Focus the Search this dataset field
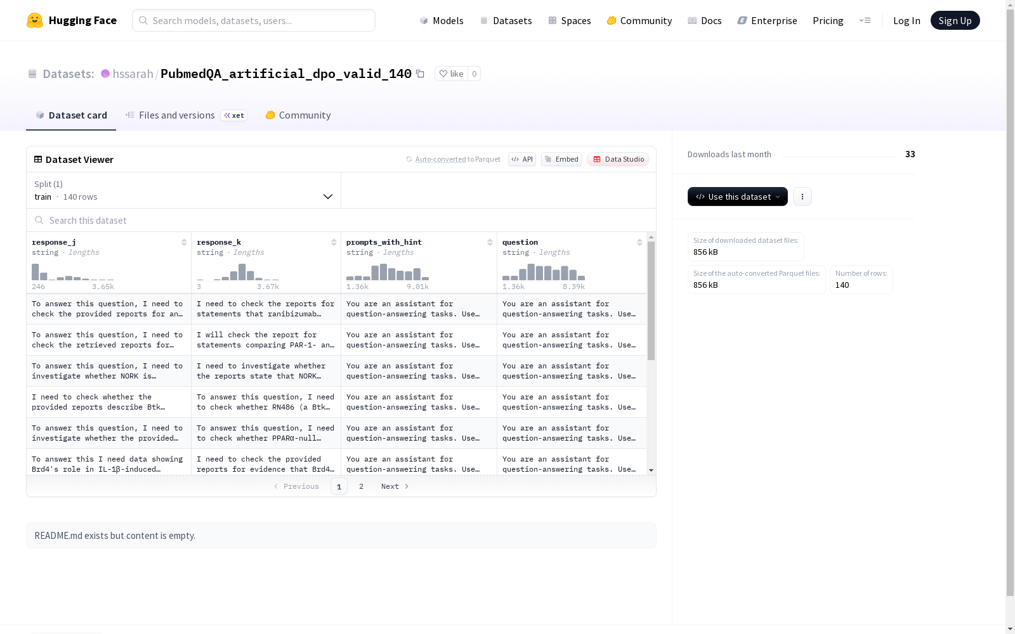The width and height of the screenshot is (1015, 634). coord(341,220)
